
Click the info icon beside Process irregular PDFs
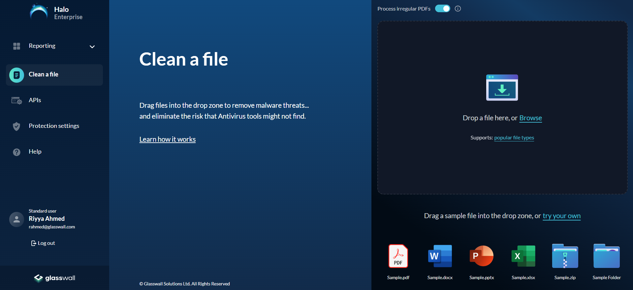(x=458, y=9)
